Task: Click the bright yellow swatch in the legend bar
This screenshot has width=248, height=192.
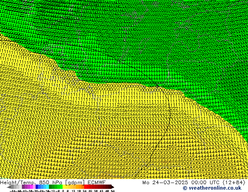Action: (64, 187)
